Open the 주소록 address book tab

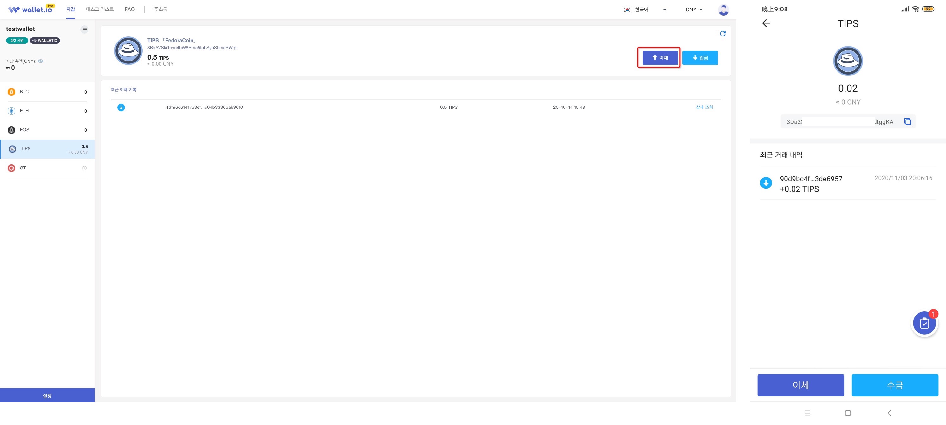[160, 9]
